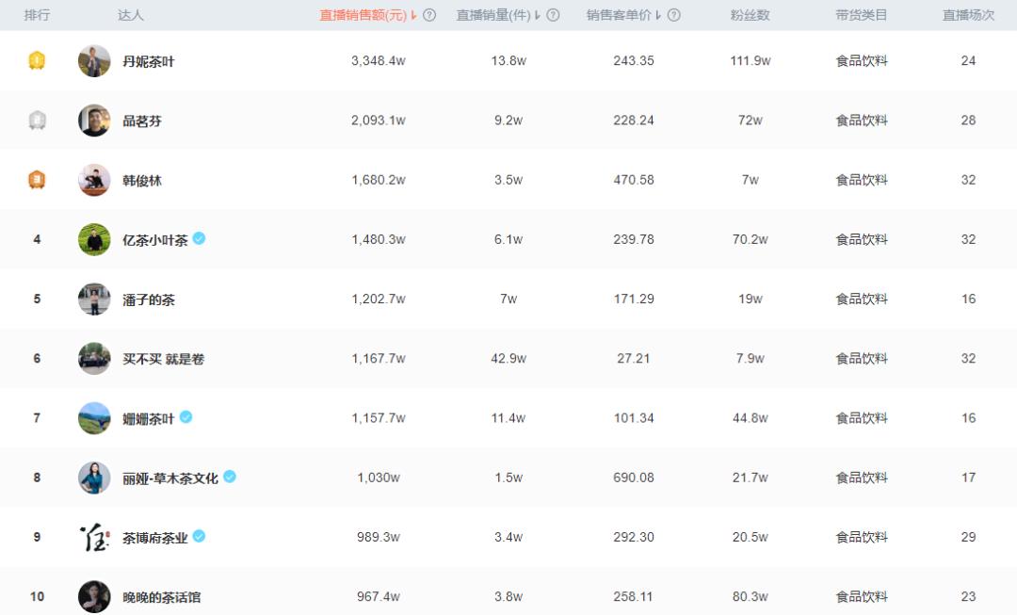Sort by 销售客单价 using its arrow
This screenshot has width=1017, height=615.
click(x=658, y=15)
